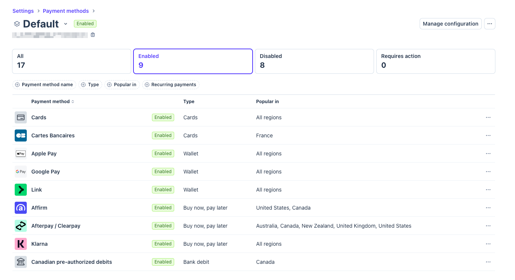Click the bank icon for Canadian pre-authorized debits

tap(21, 262)
